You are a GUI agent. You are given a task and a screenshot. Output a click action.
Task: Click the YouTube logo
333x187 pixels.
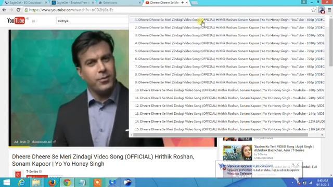pos(16,21)
